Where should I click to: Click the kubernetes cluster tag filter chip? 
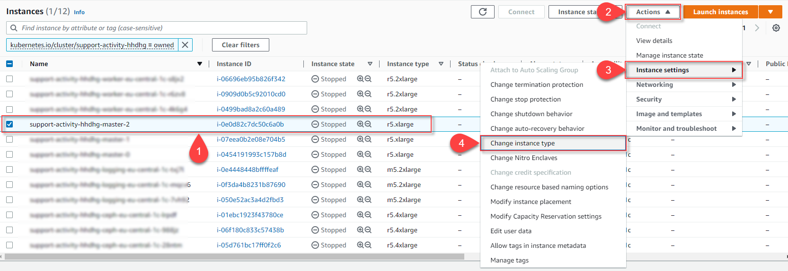[92, 45]
